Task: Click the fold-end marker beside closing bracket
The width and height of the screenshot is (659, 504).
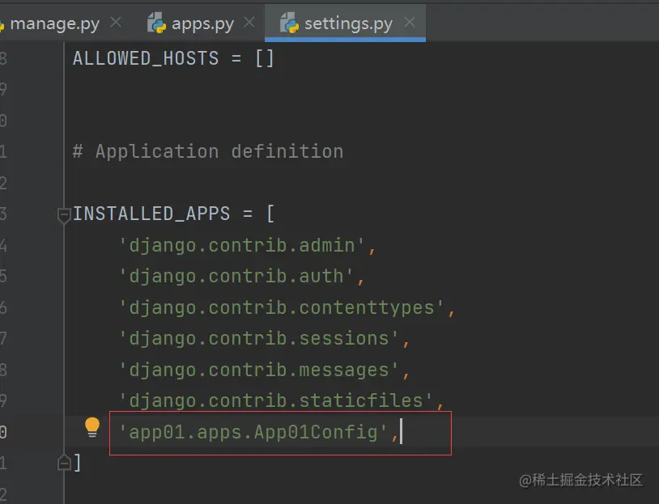Action: [x=64, y=462]
